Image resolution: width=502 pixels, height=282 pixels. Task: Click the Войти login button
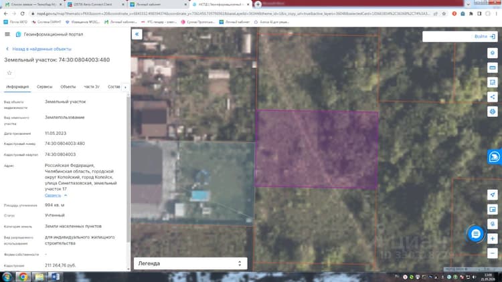coord(485,37)
